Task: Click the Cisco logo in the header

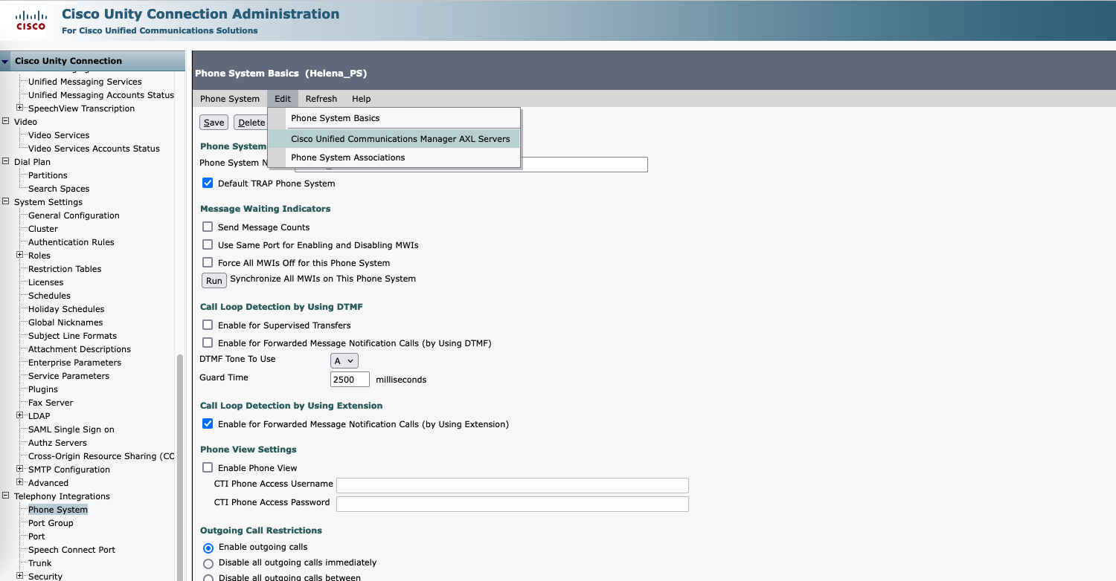Action: (31, 22)
